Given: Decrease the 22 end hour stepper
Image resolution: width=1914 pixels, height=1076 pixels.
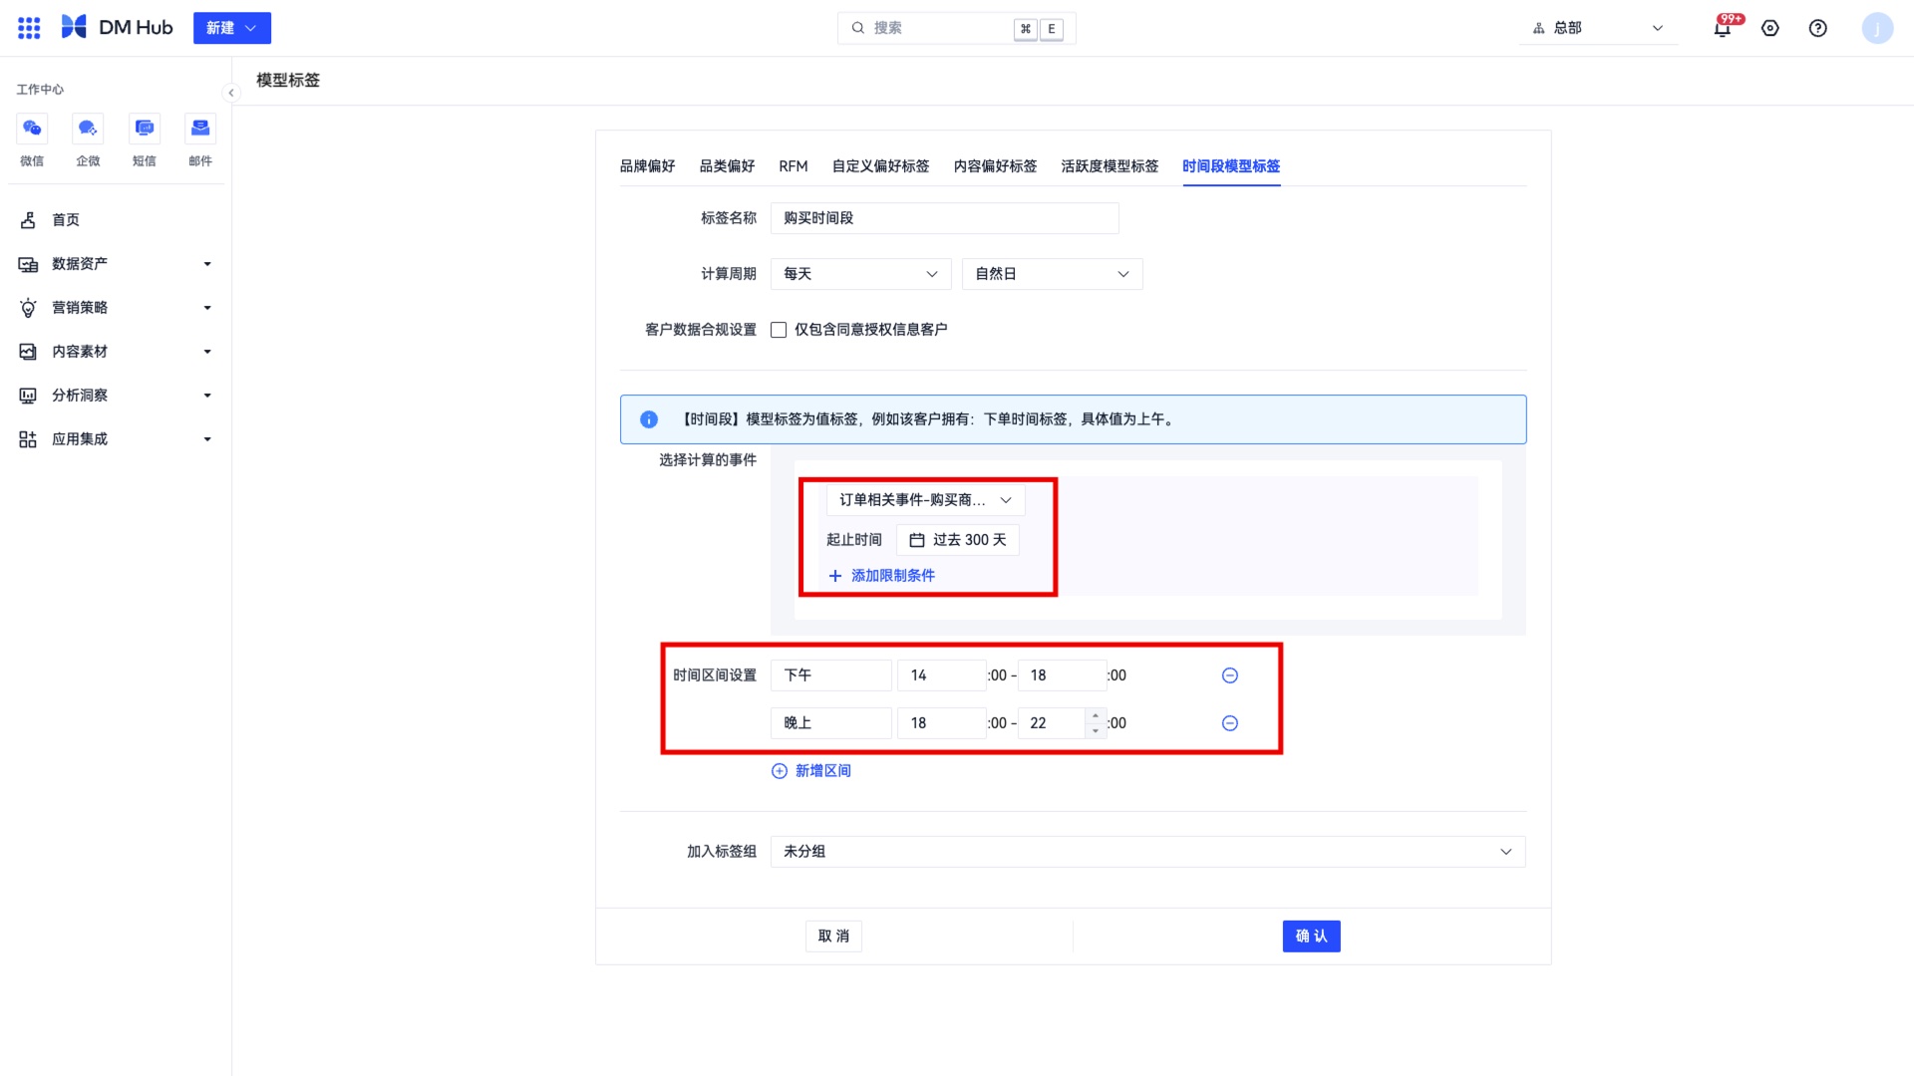Looking at the screenshot, I should (x=1096, y=731).
